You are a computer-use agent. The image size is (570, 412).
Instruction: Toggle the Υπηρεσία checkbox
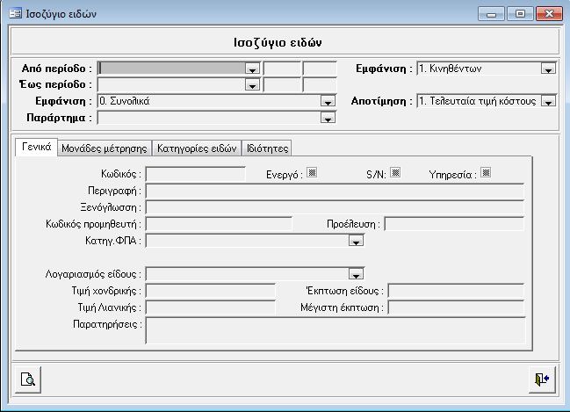(486, 173)
